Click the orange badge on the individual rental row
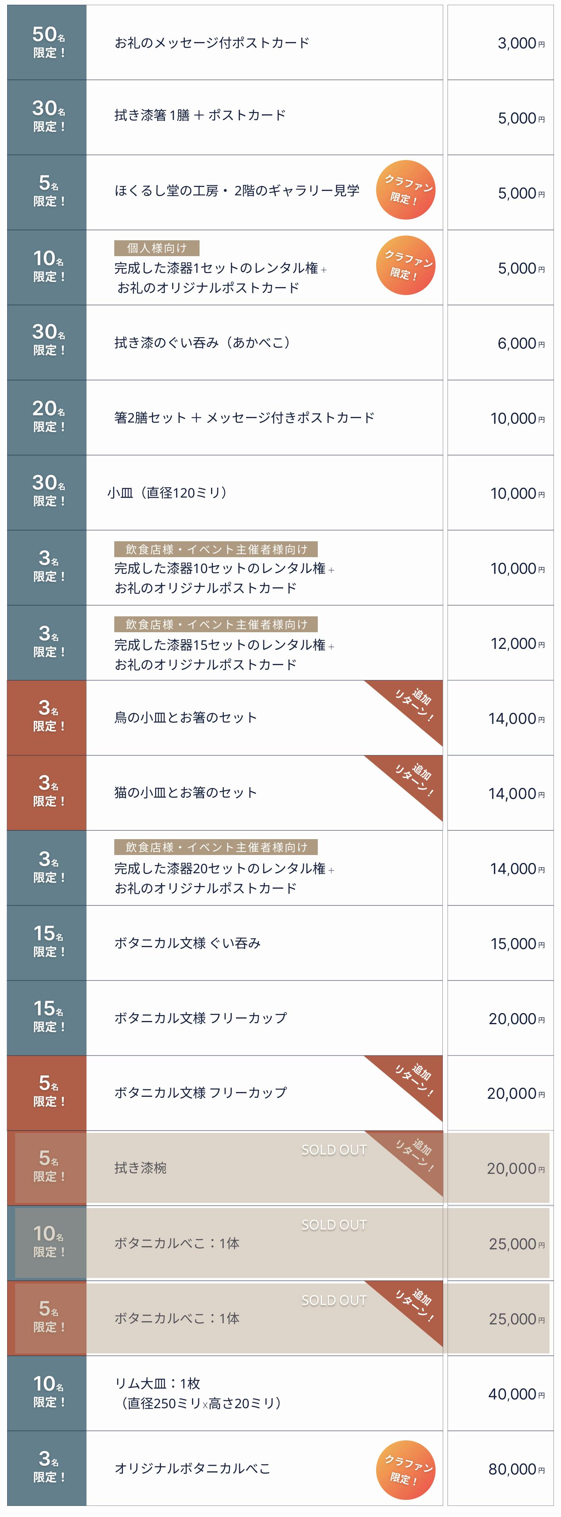 (x=405, y=265)
